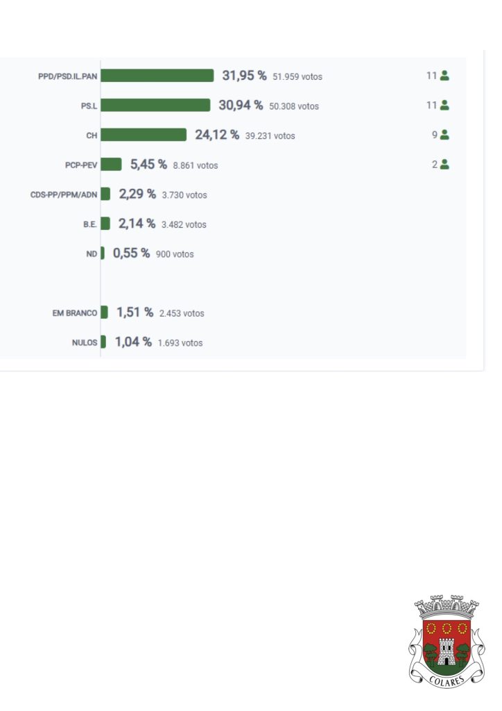Click the NULOS label
Viewport: 502px width, 711px height.
tap(85, 342)
